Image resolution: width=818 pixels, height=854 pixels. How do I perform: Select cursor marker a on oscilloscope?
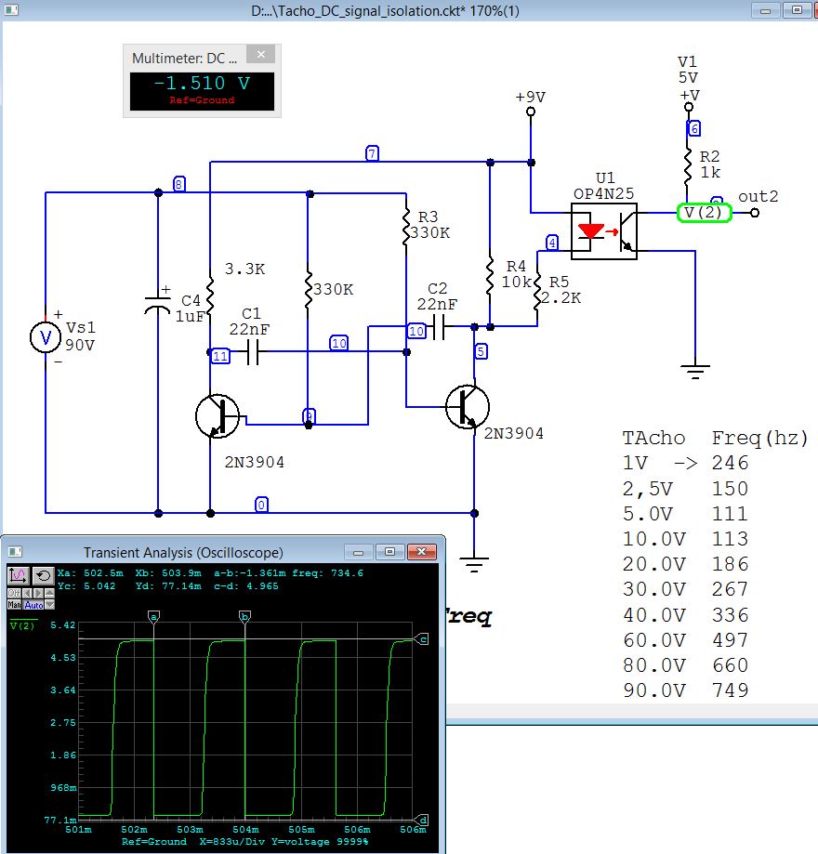(153, 617)
